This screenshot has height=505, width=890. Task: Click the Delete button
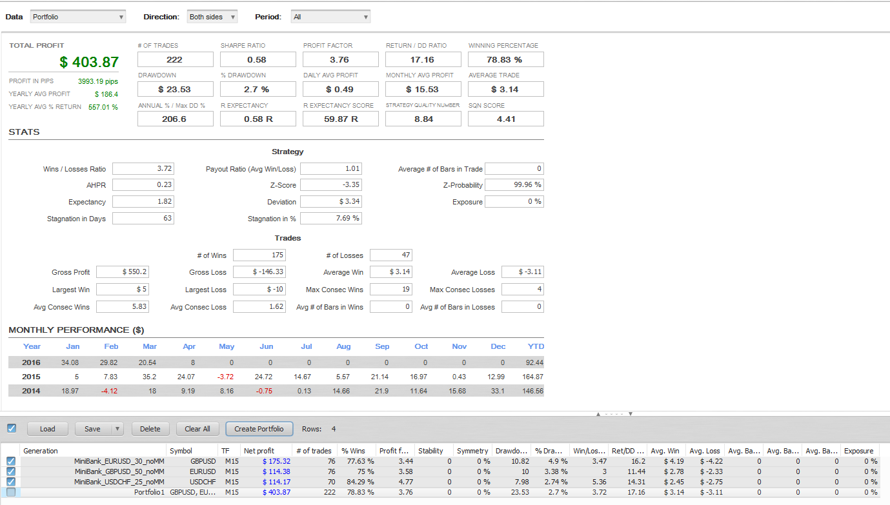point(150,429)
